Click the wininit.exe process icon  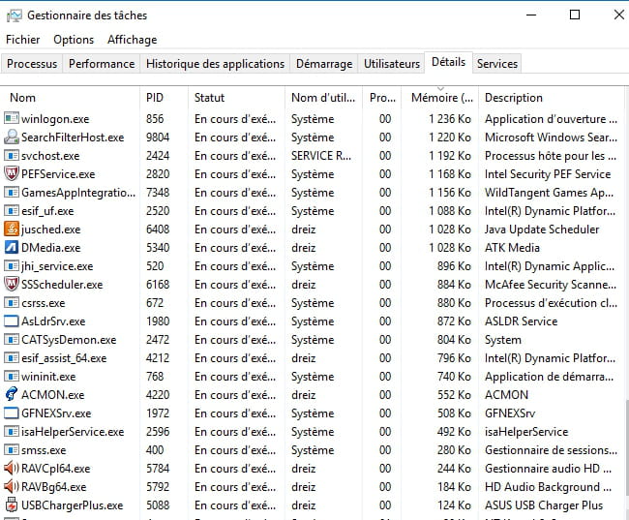click(12, 377)
